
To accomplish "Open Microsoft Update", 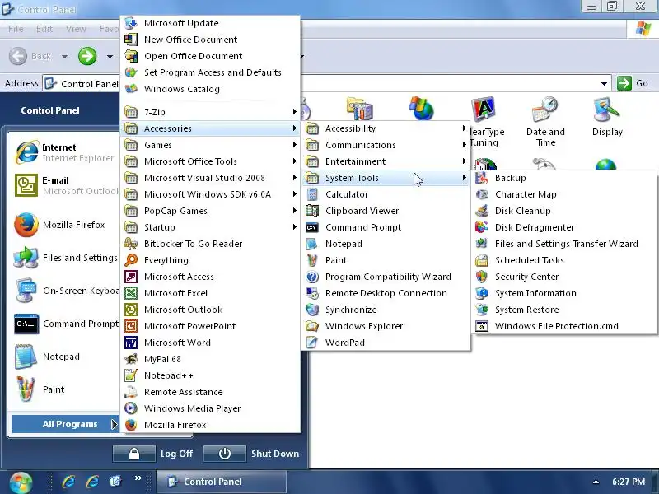I will (x=210, y=23).
